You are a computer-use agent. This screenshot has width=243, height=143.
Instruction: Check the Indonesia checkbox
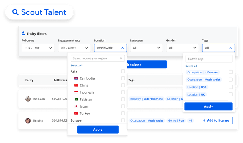pos(123,92)
